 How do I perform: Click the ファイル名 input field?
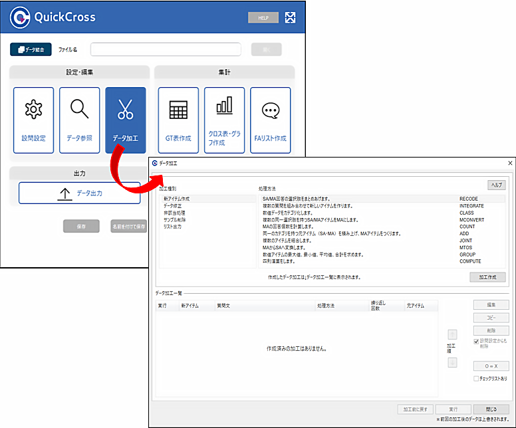166,50
